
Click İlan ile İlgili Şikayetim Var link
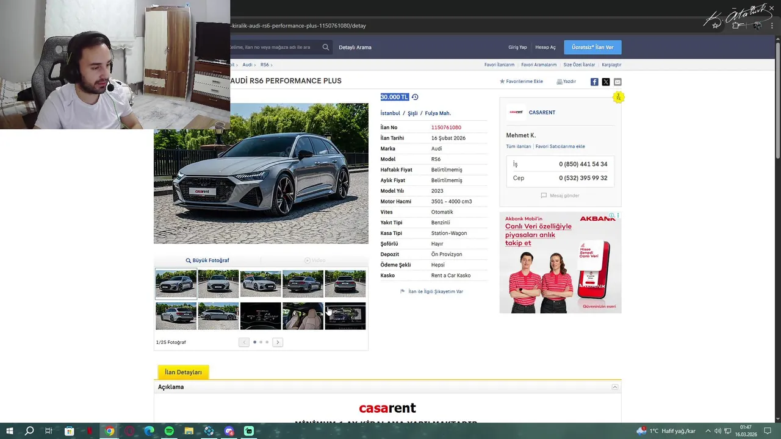coord(431,291)
